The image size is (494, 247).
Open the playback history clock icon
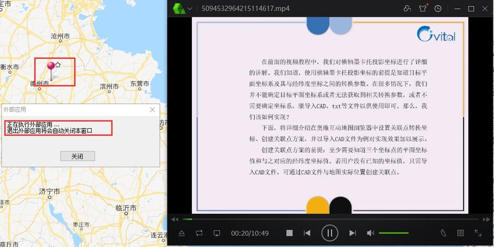(438, 9)
